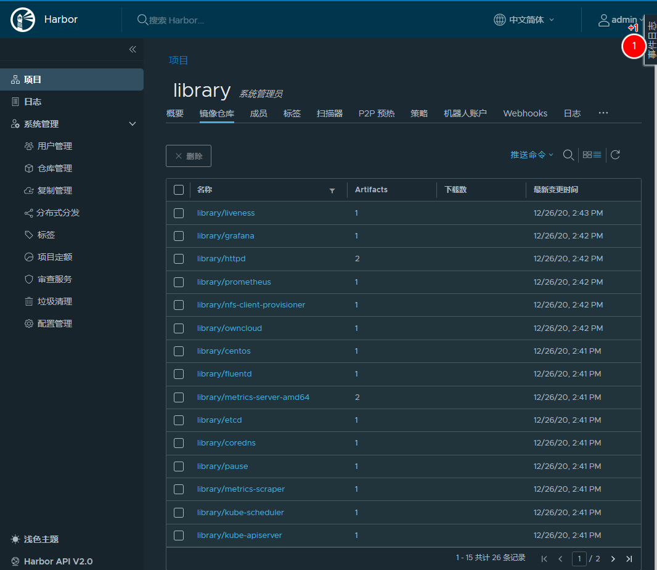Screen dimensions: 657x570
Task: Click the 复制管理 cloud icon
Action: [x=29, y=190]
